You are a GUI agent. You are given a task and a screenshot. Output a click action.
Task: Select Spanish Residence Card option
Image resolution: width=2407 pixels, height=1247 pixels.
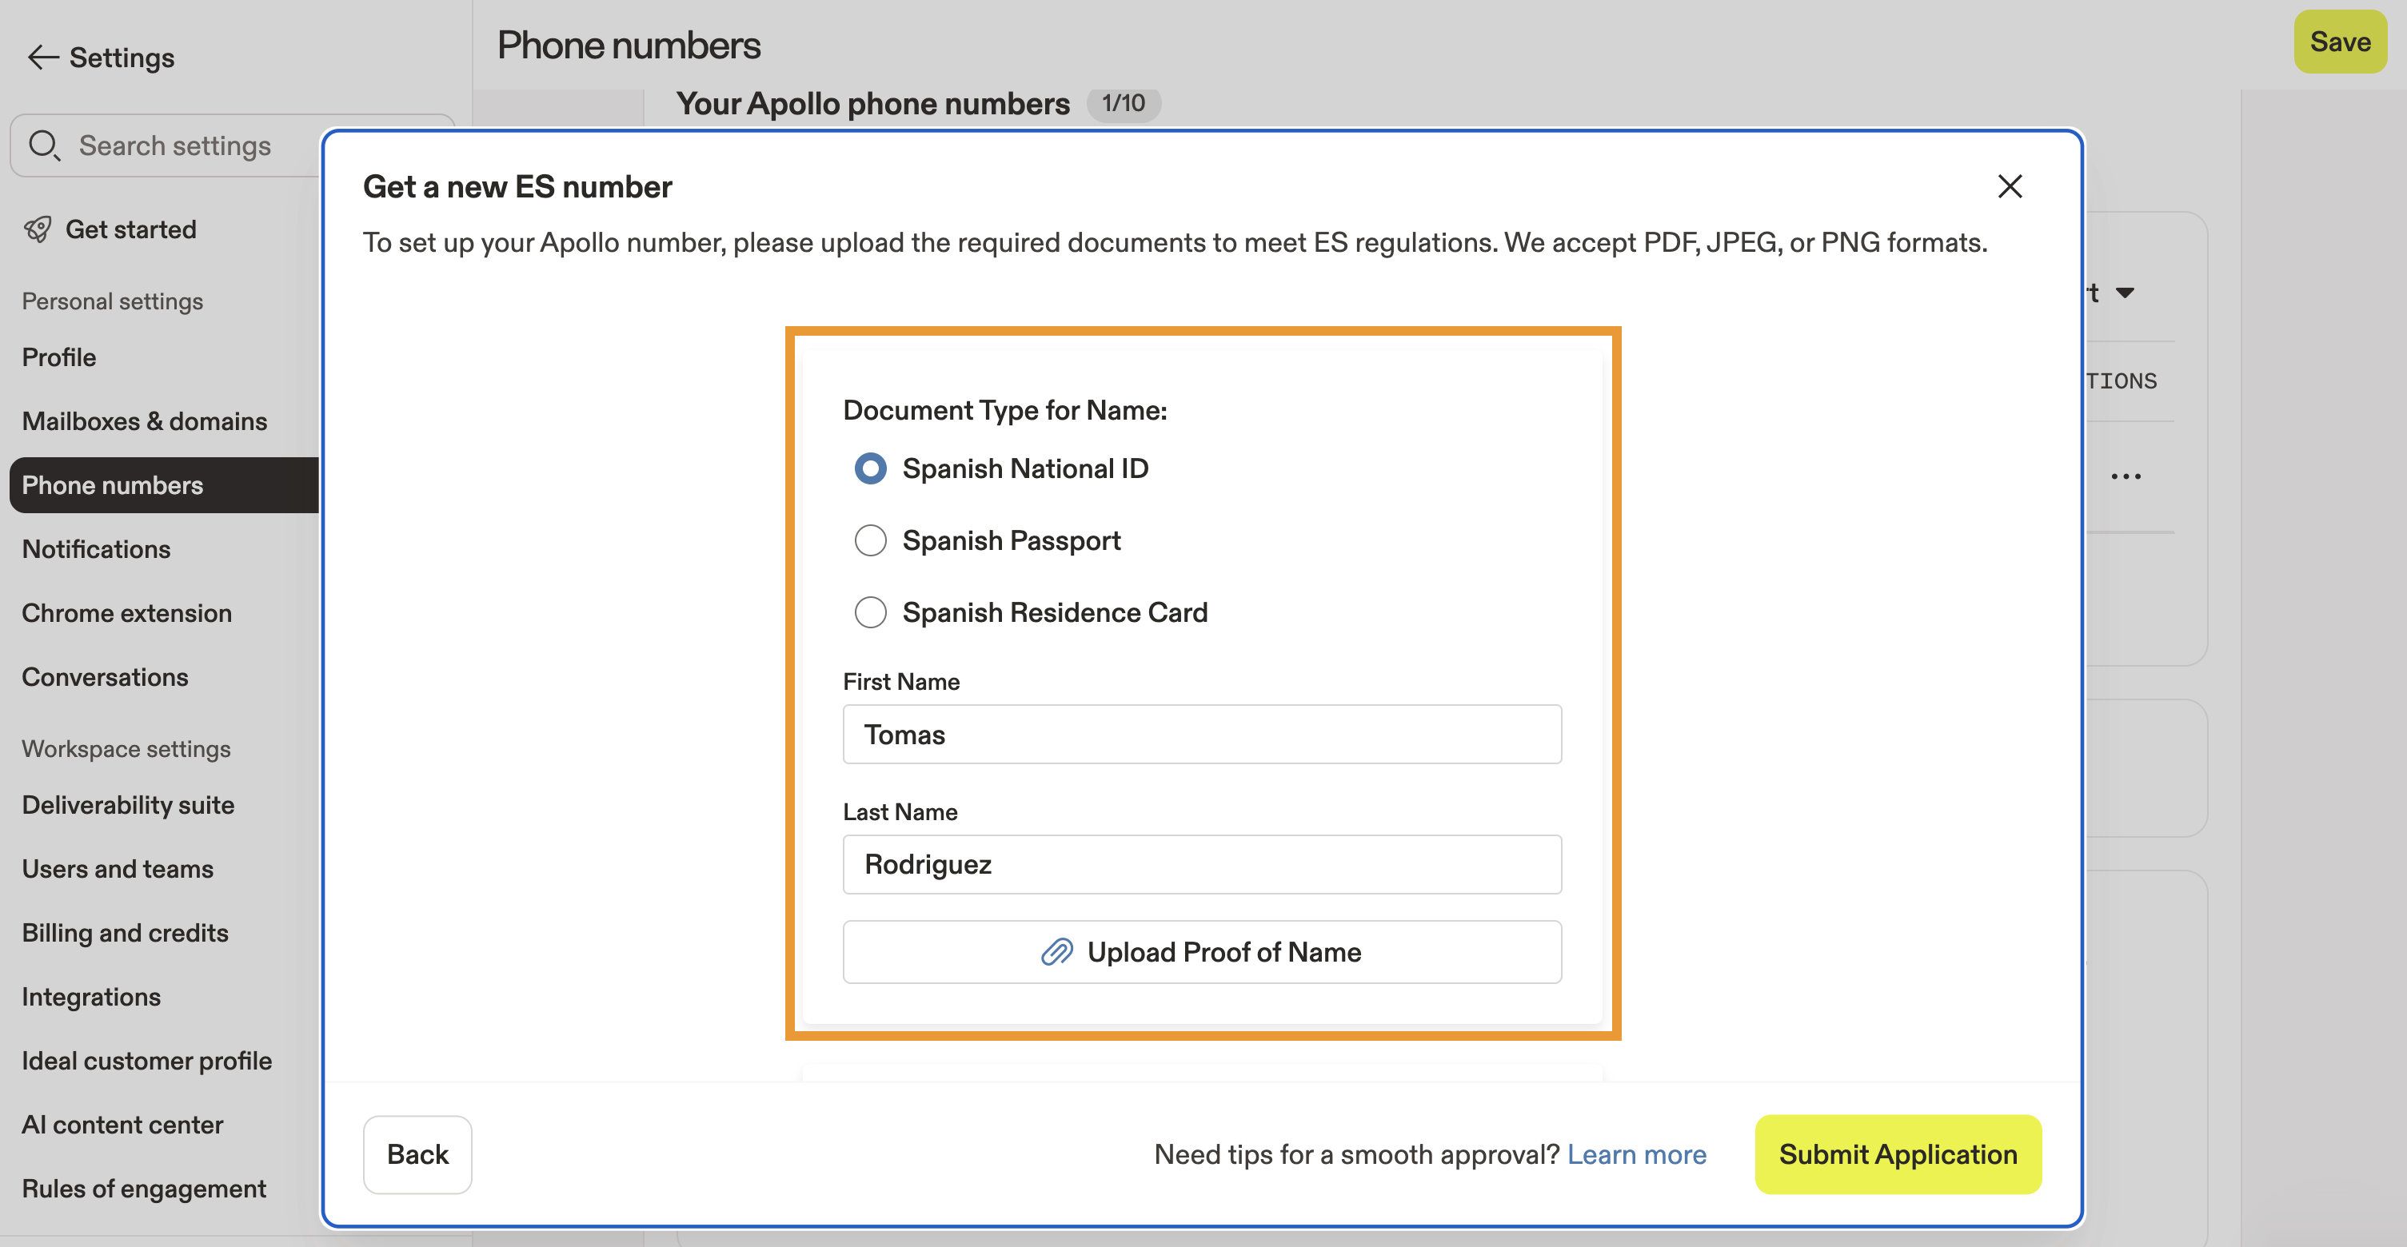870,613
